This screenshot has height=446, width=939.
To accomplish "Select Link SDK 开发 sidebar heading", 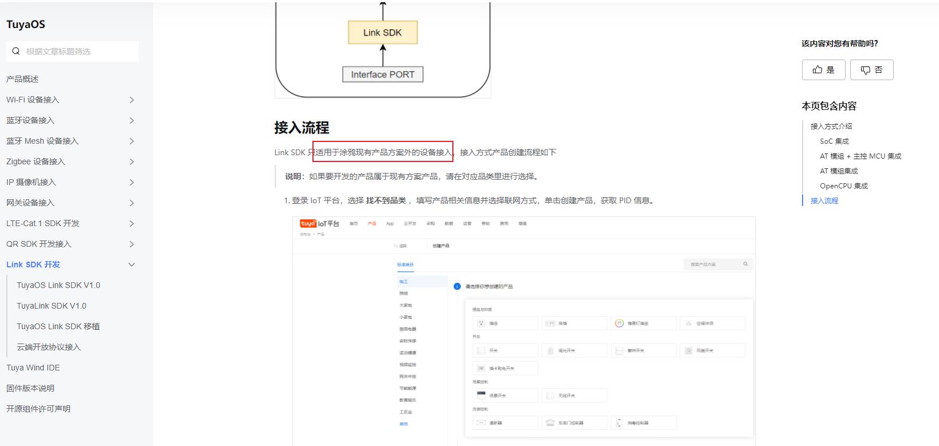I will pos(33,265).
